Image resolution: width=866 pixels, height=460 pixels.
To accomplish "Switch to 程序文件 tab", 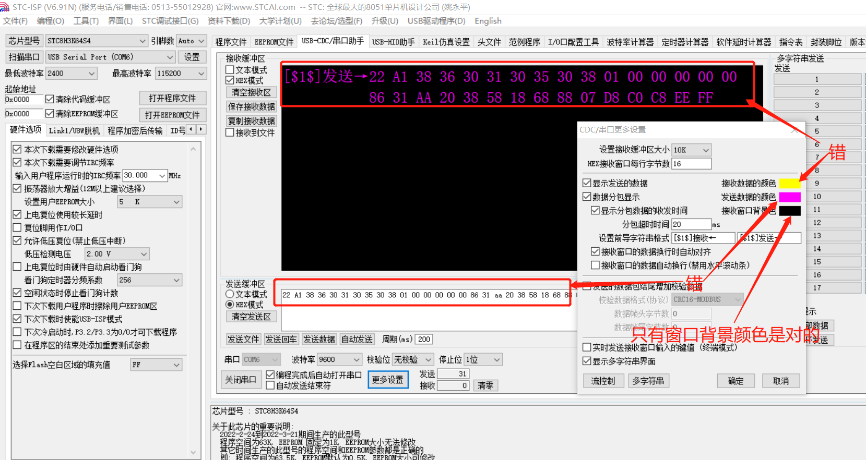I will pyautogui.click(x=231, y=42).
